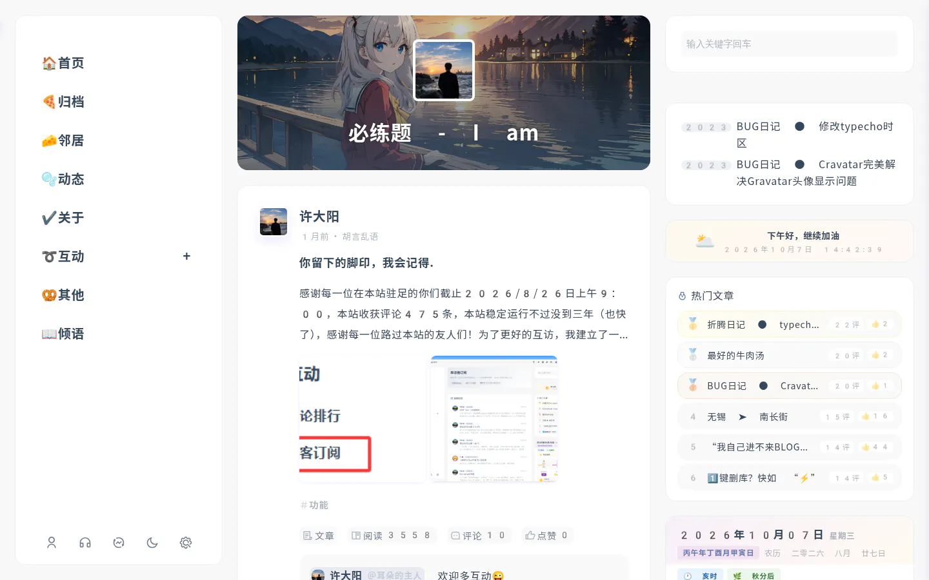The width and height of the screenshot is (929, 580).
Task: Click the 热门文章 heading icon
Action: [x=683, y=296]
